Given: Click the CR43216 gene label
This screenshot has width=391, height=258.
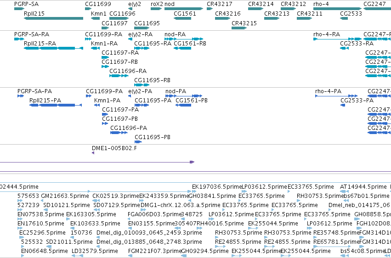Looking at the screenshot, I should (x=228, y=13).
